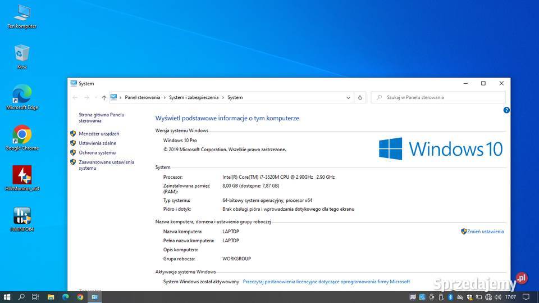539x303 pixels.
Task: Click the Pełna nazwa komputera LAPTOP value
Action: pyautogui.click(x=230, y=241)
